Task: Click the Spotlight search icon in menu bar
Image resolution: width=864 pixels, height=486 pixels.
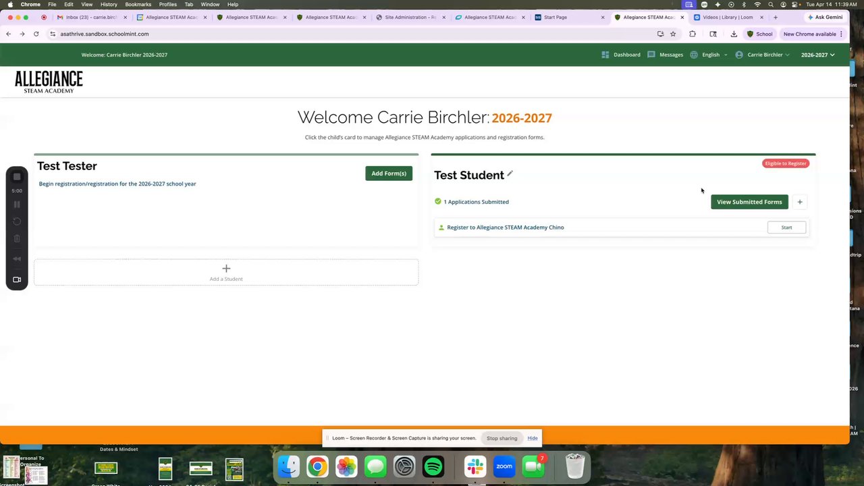Action: (x=771, y=5)
